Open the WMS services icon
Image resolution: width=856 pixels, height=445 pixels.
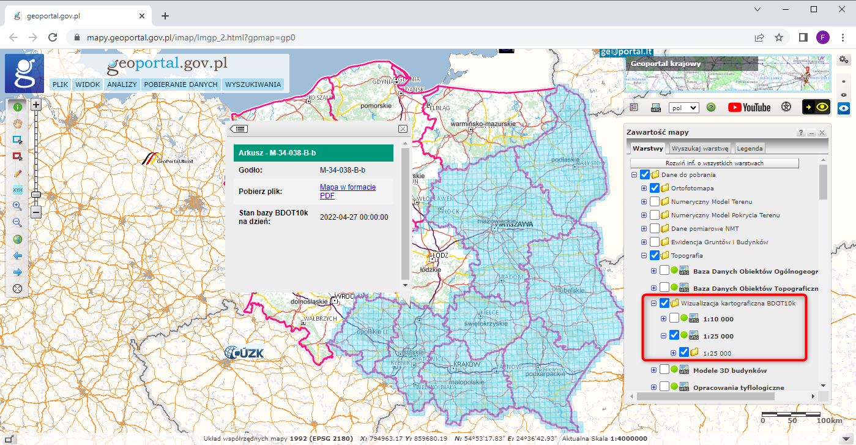pyautogui.click(x=655, y=107)
